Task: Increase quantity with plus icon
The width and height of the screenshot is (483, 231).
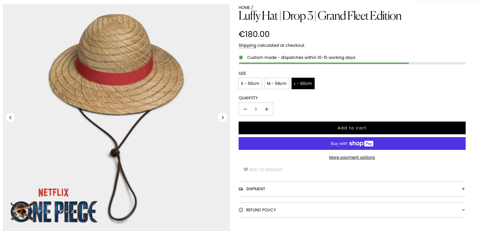Action: [267, 109]
